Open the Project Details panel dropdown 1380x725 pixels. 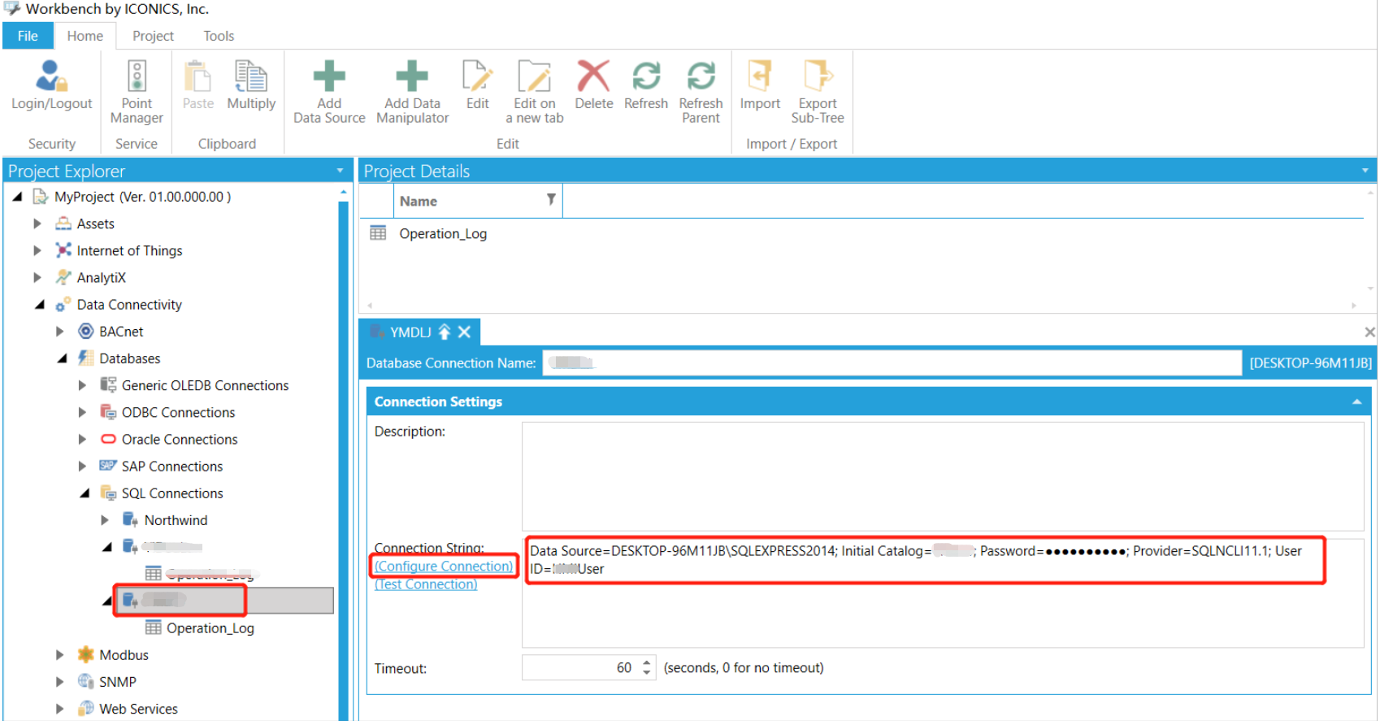coord(1365,171)
